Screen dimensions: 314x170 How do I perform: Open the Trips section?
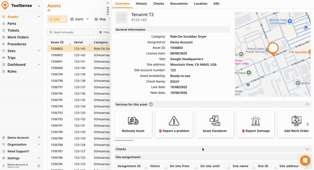click(x=12, y=58)
